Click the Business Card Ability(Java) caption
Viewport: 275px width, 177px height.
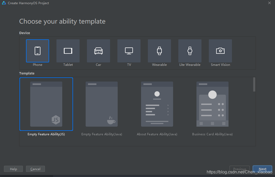212,134
